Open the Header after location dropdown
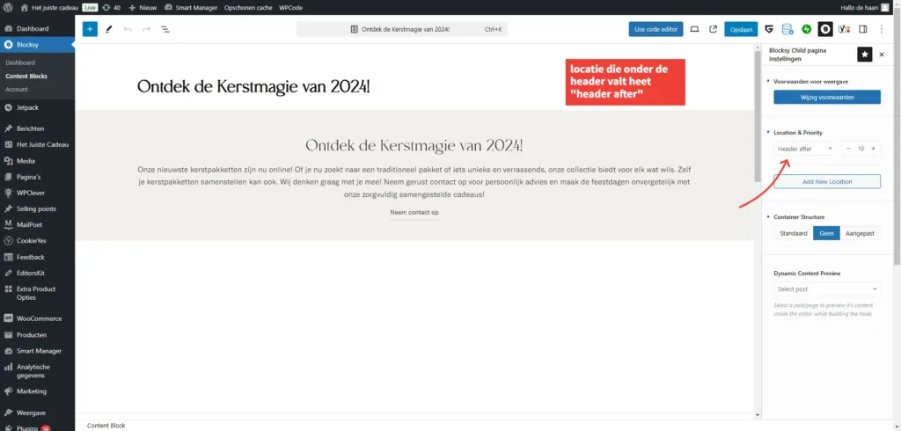 pyautogui.click(x=805, y=149)
